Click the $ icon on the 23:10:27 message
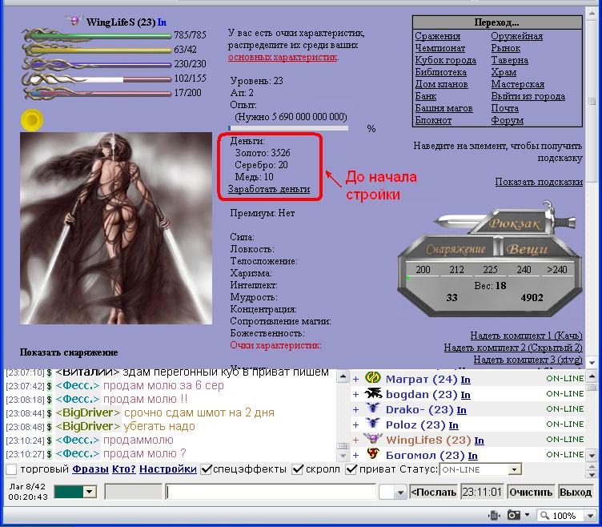The height and width of the screenshot is (527, 602). click(49, 454)
